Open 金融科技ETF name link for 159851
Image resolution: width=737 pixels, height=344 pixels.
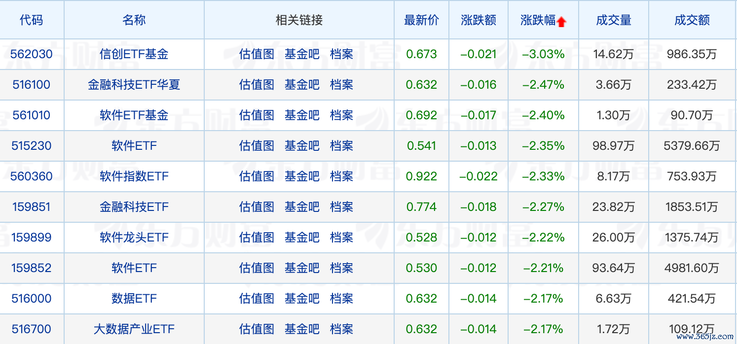(134, 207)
